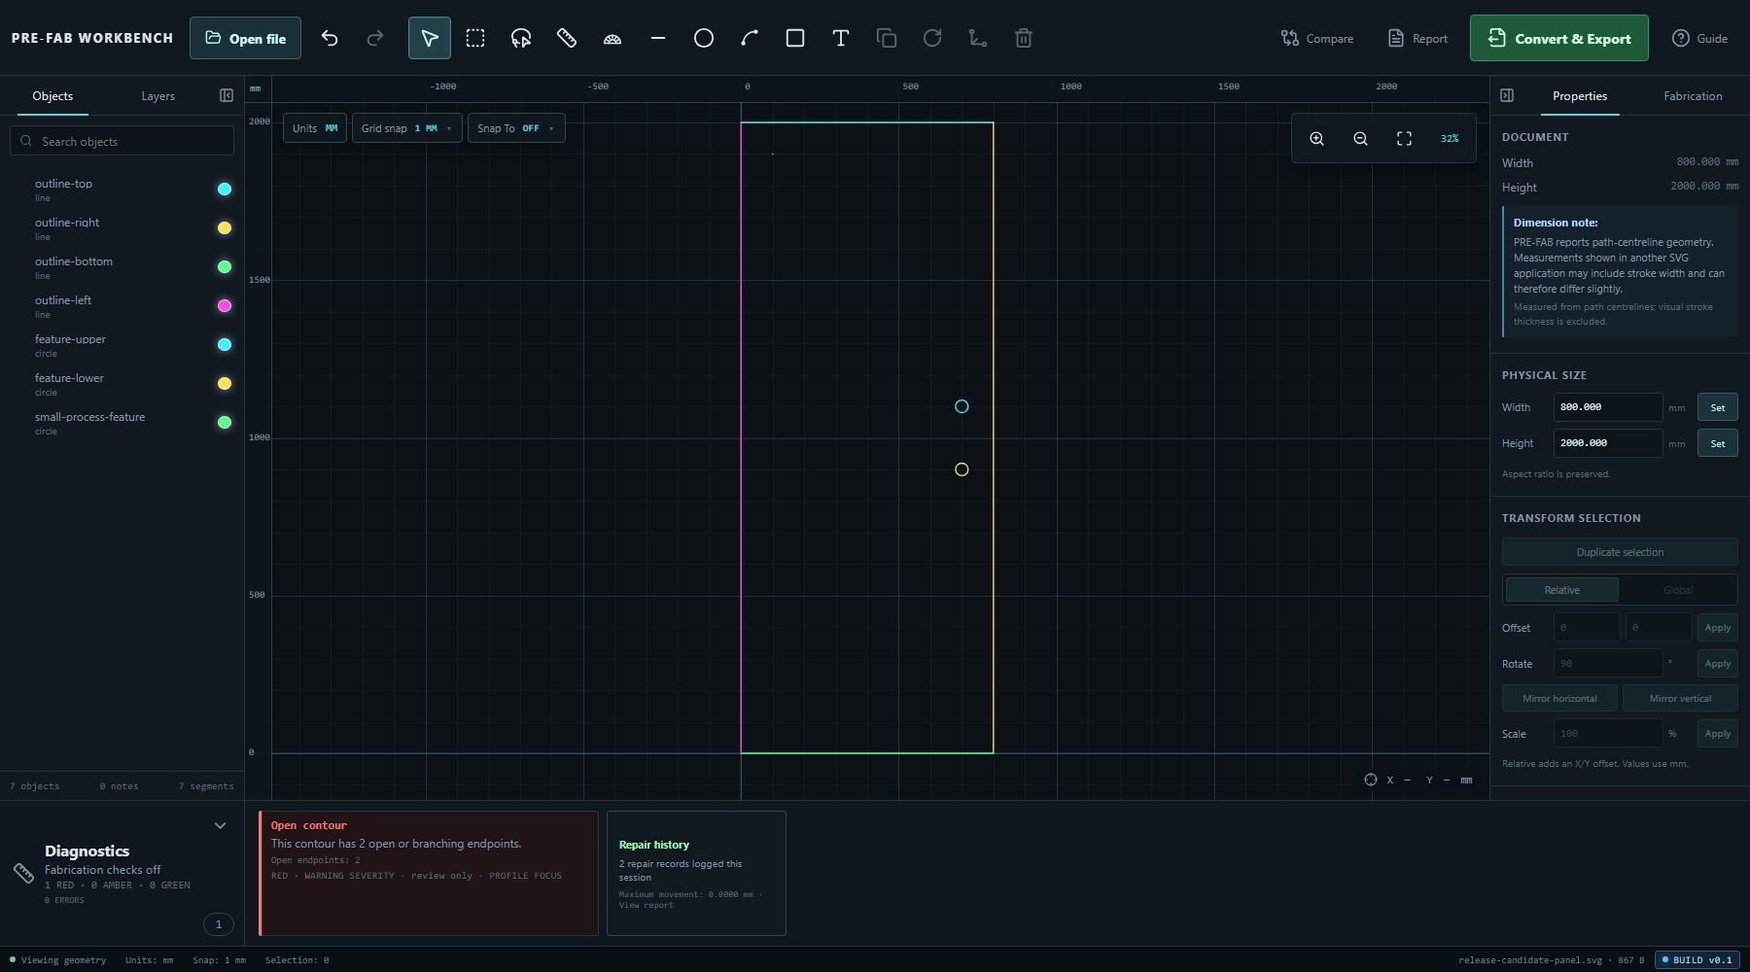Click the Open file button
Viewport: 1750px width, 972px height.
click(x=245, y=38)
